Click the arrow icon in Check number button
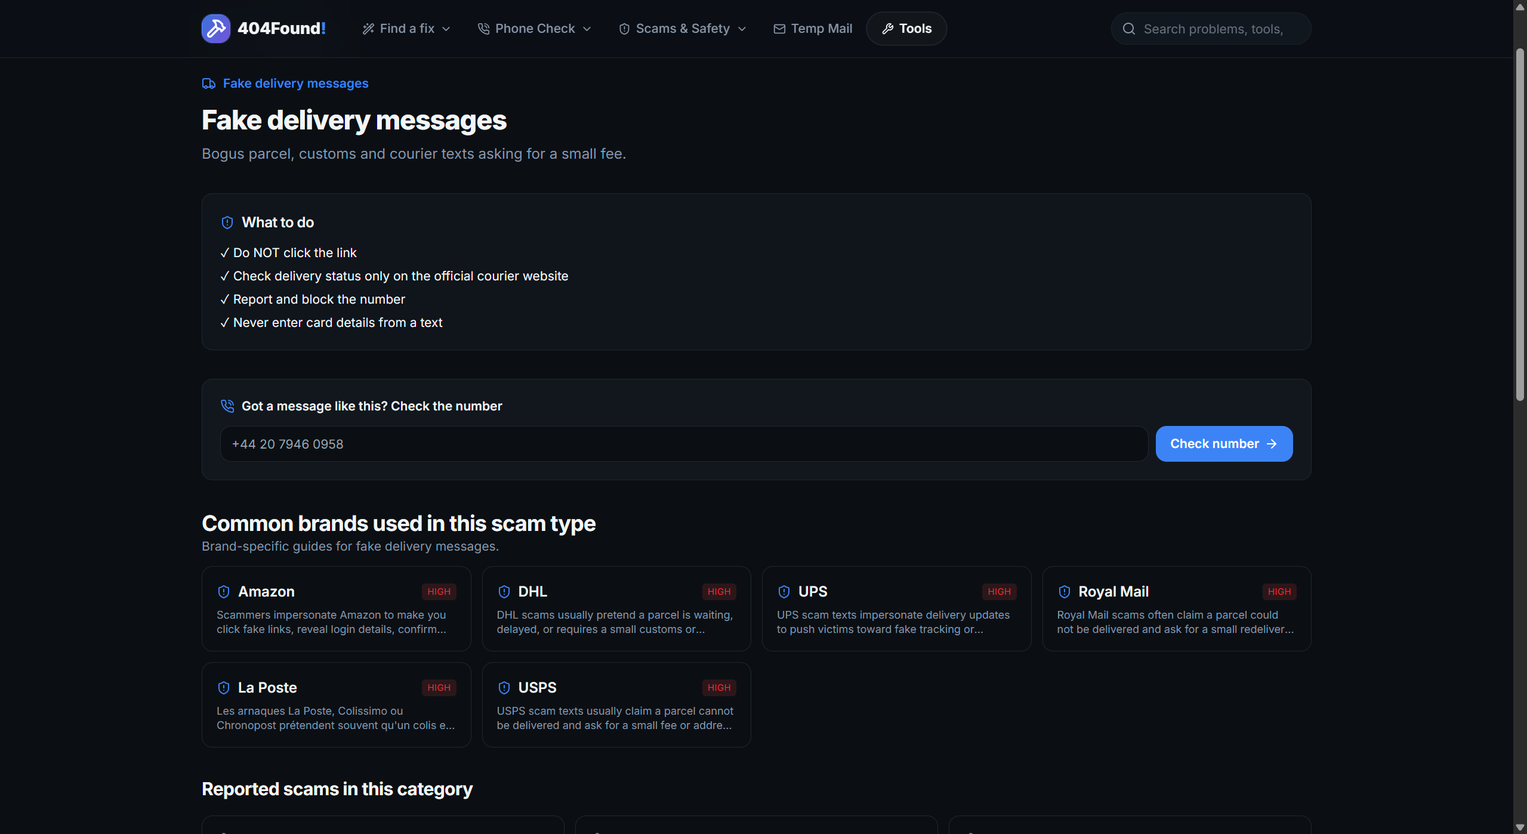 (1272, 444)
